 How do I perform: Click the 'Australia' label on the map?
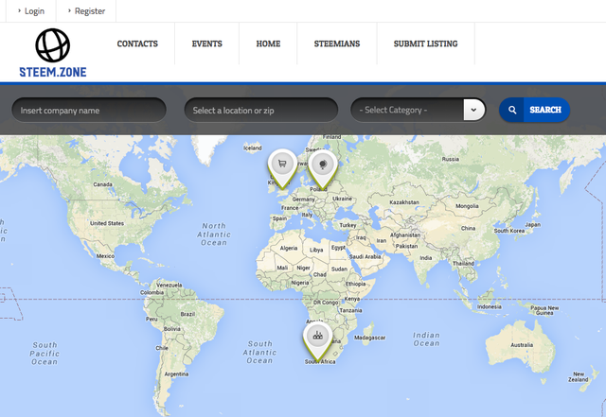[522, 345]
